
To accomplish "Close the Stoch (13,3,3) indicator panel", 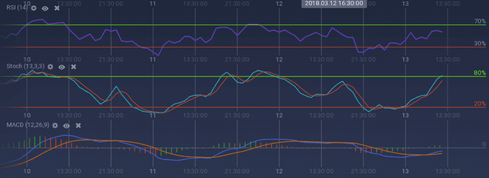I will click(73, 67).
